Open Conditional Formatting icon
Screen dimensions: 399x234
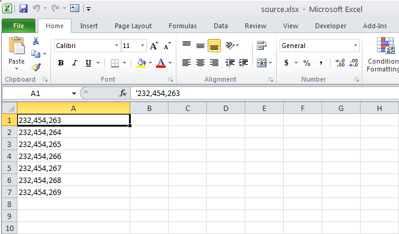click(385, 46)
